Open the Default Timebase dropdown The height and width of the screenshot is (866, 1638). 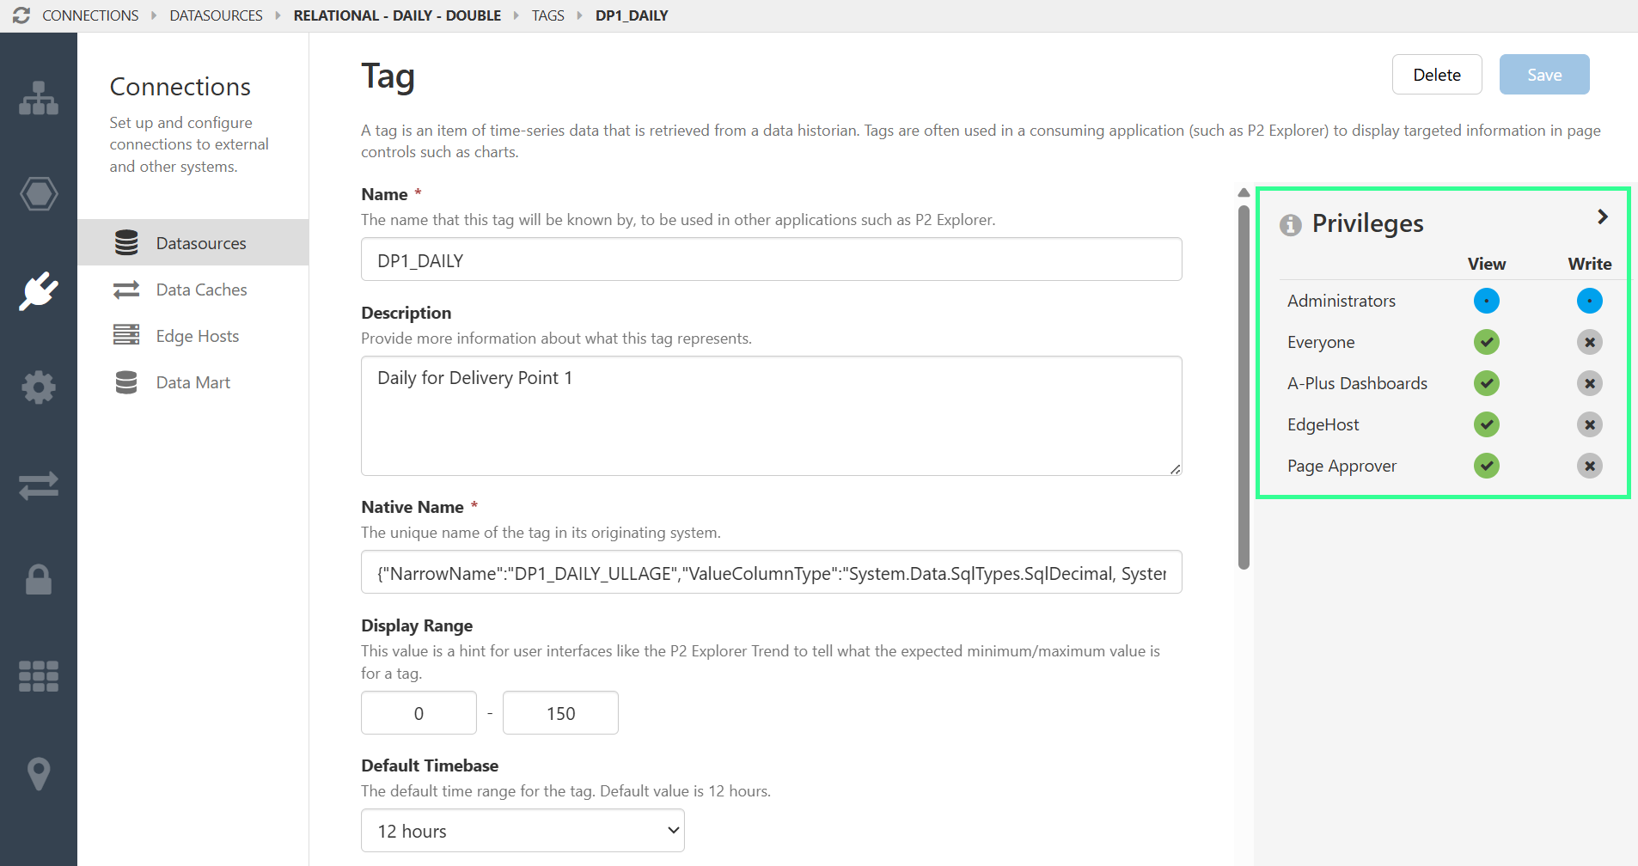(522, 830)
